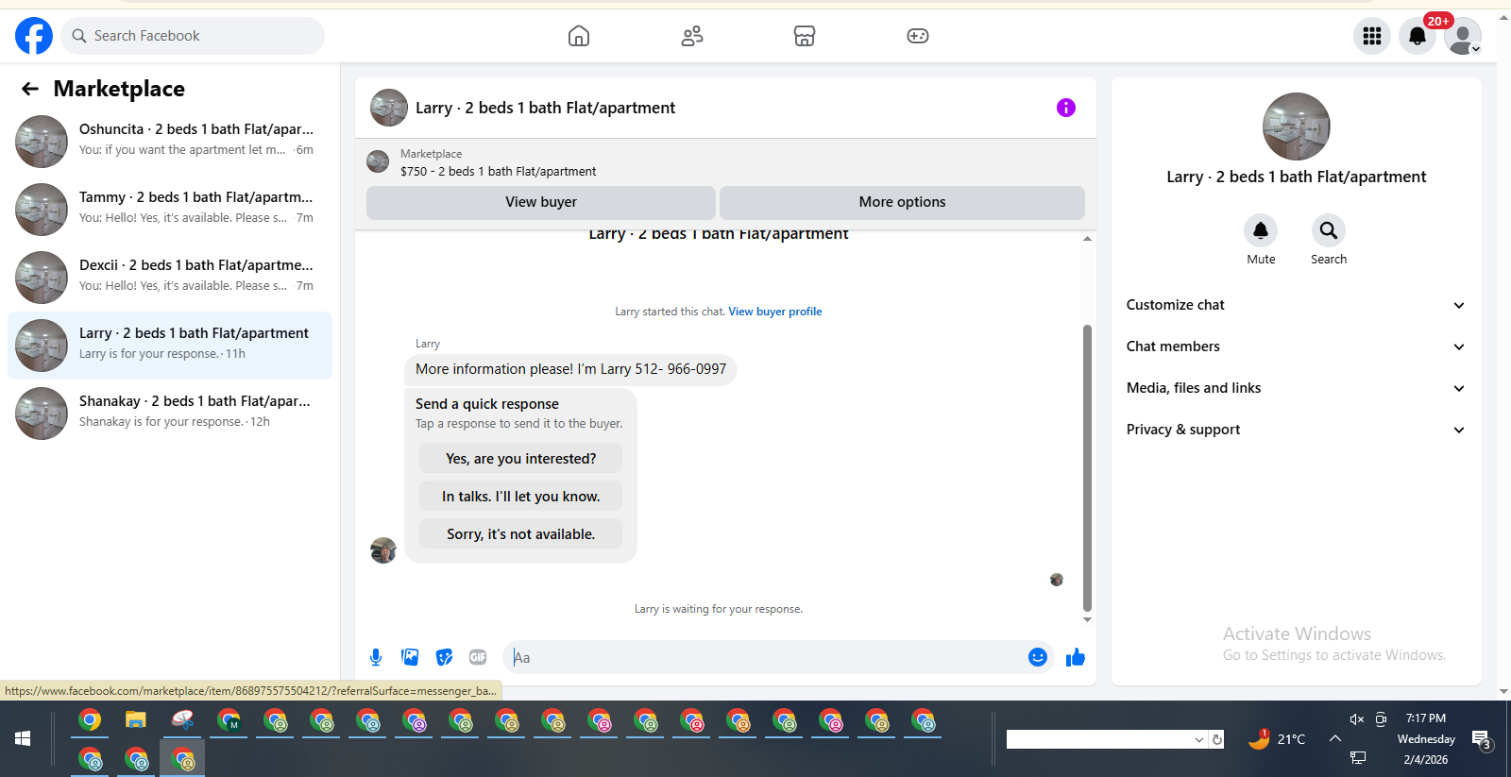Open the Windows notification center icon
This screenshot has height=777, width=1511.
coord(1481,740)
